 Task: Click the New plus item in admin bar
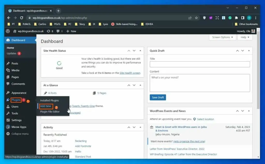coord(71,31)
